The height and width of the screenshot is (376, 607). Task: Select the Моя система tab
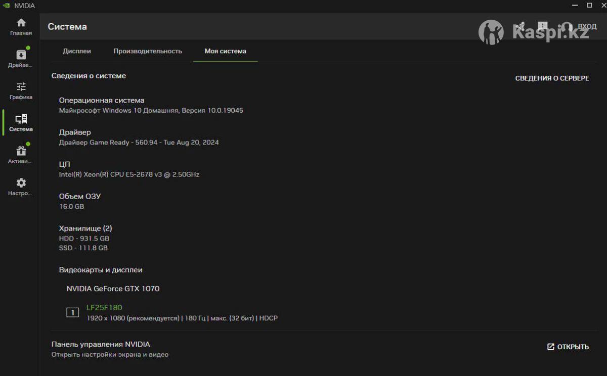(x=225, y=51)
